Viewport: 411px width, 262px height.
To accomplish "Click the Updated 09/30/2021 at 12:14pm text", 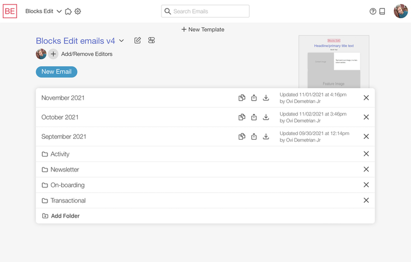I will click(x=315, y=133).
